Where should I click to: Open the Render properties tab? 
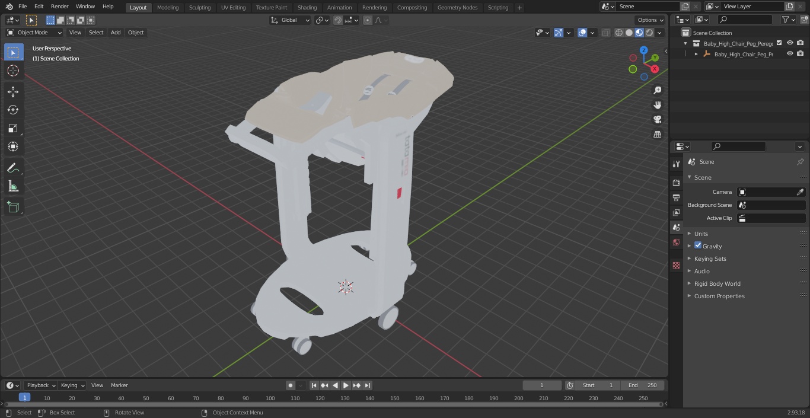point(676,183)
